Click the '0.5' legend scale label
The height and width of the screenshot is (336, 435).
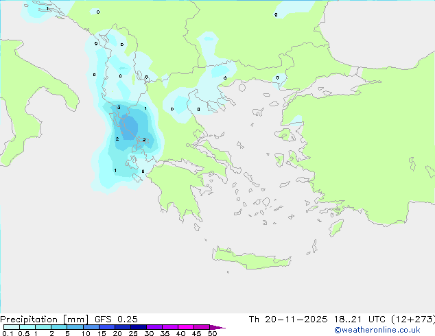coord(23,333)
